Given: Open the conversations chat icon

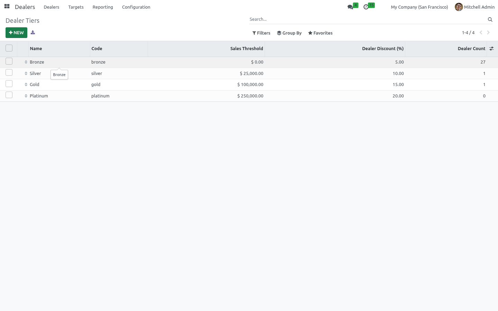Looking at the screenshot, I should pyautogui.click(x=351, y=7).
